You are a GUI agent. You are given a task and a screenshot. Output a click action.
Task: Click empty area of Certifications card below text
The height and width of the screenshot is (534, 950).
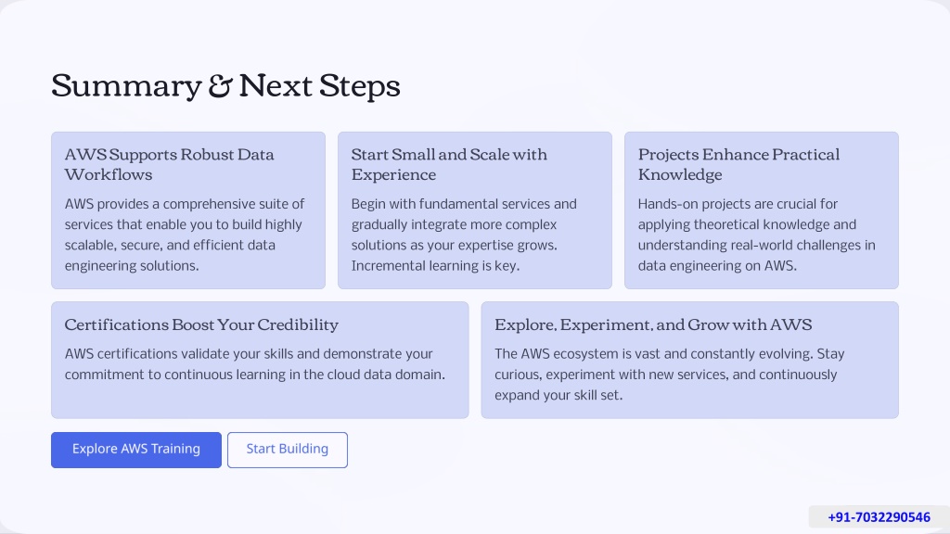pos(260,400)
